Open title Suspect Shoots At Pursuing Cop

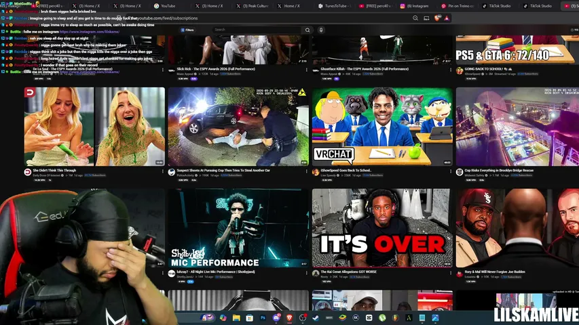(223, 170)
